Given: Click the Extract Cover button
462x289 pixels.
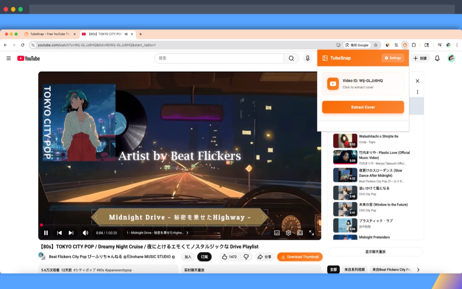Looking at the screenshot, I should click(363, 107).
